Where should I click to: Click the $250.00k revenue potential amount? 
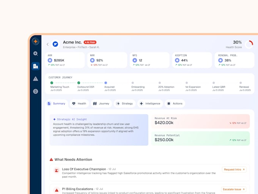click(164, 140)
